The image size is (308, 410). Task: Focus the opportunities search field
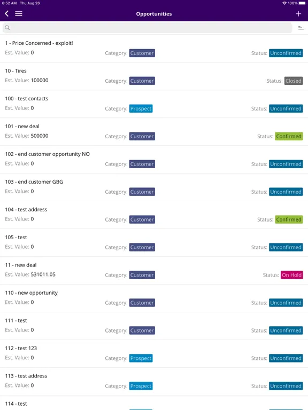148,28
